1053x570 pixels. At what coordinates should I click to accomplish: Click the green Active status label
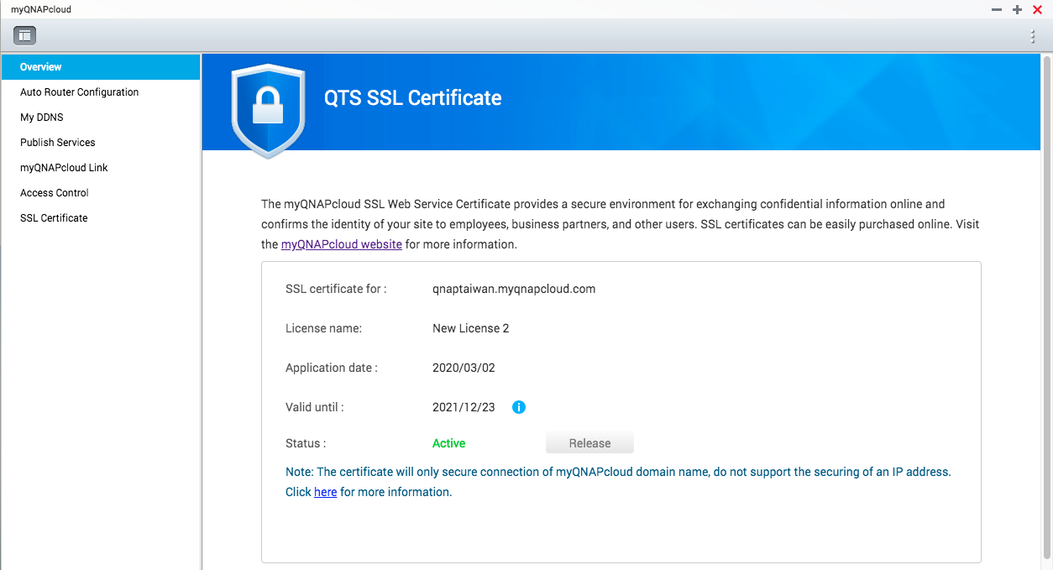pos(448,443)
